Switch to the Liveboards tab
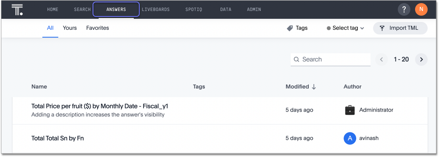The height and width of the screenshot is (157, 439). click(x=155, y=9)
